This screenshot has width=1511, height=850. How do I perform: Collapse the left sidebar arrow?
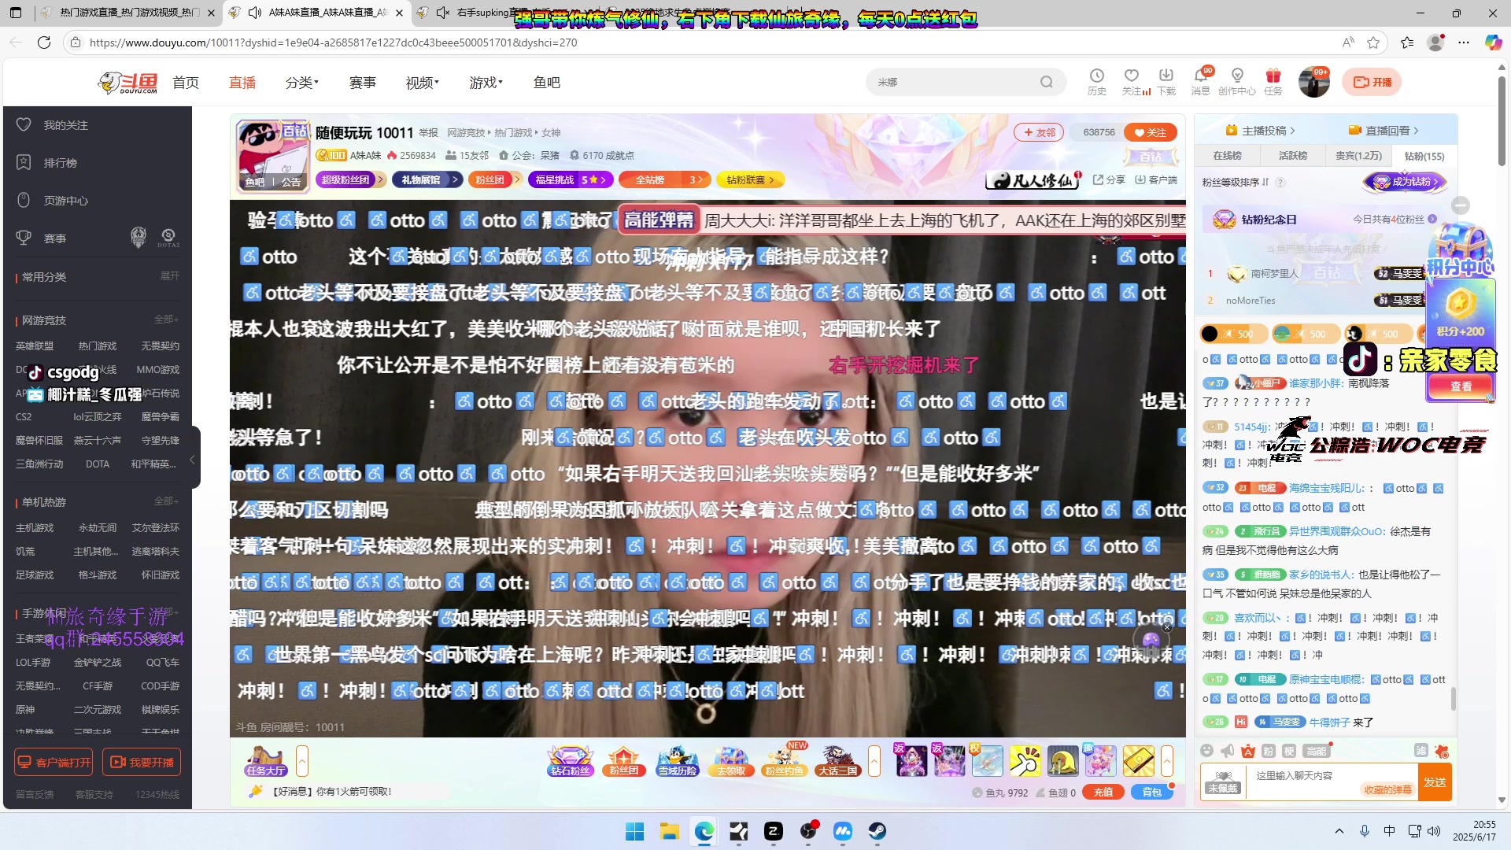coord(193,459)
